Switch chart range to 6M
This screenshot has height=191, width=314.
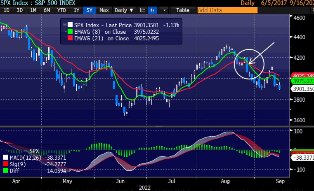coord(47,10)
